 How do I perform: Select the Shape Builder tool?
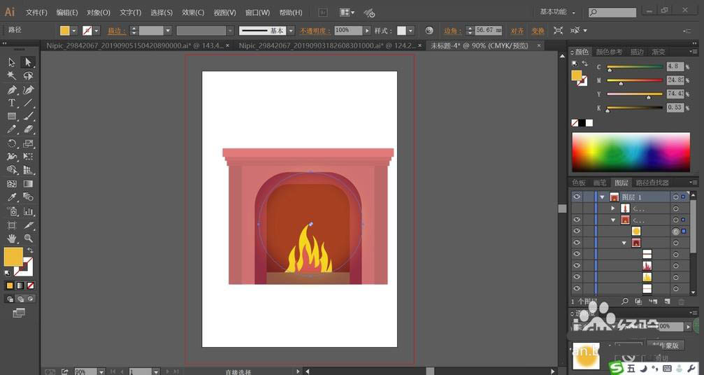12,170
